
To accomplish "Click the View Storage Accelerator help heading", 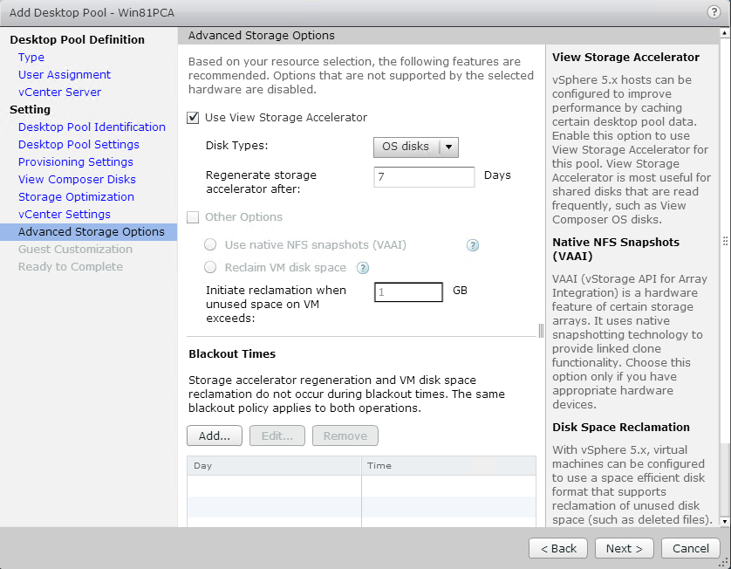I will 625,58.
